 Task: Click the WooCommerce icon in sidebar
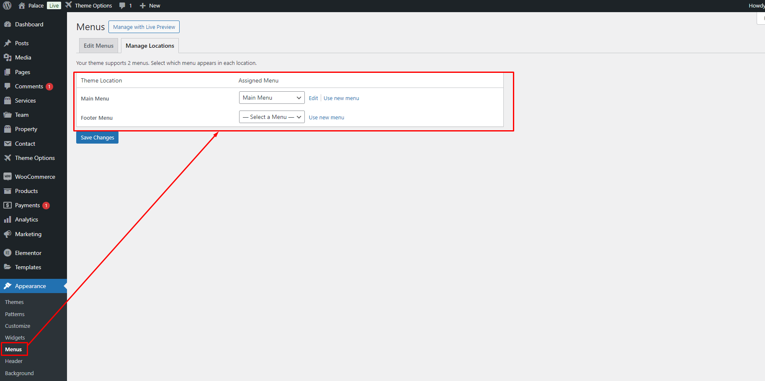click(8, 177)
